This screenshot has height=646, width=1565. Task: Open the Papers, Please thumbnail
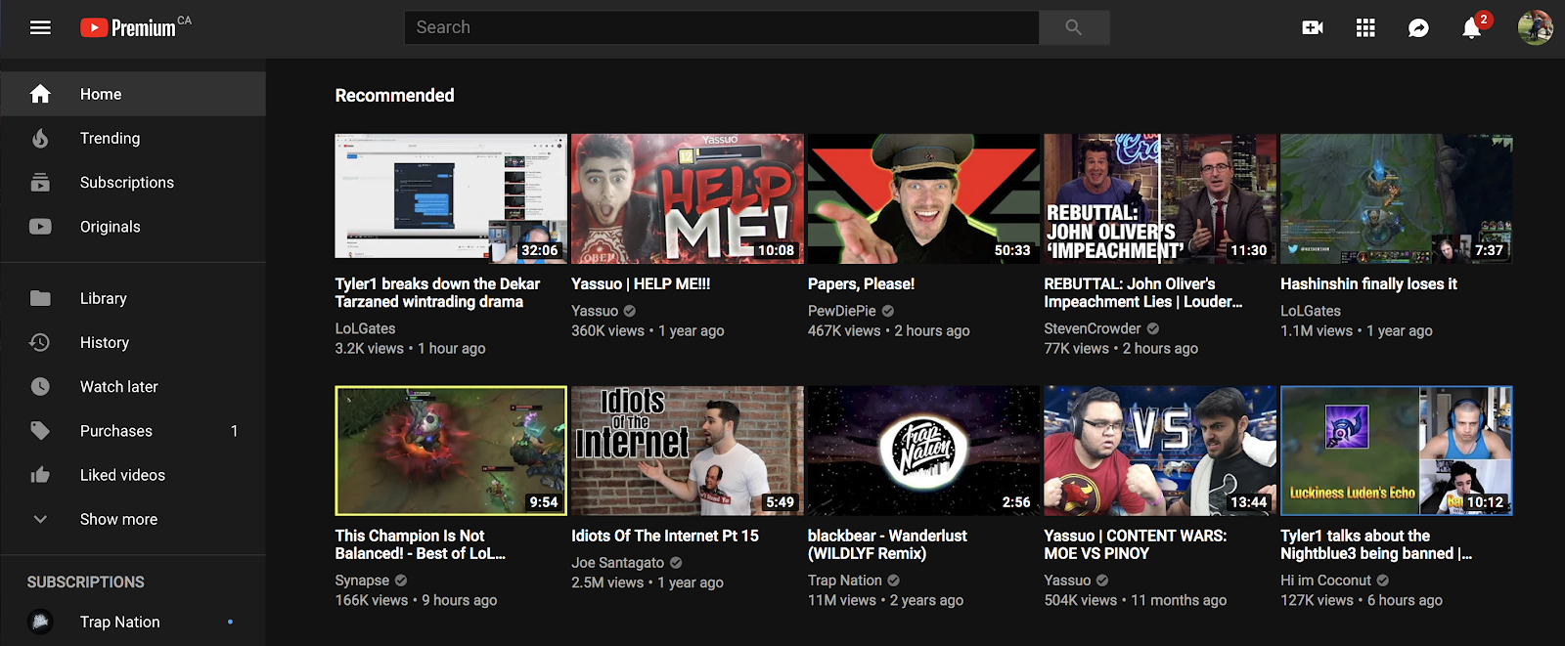923,198
